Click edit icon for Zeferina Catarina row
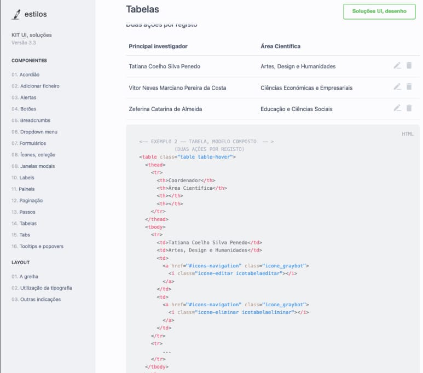Viewport: 423px width, 373px height. point(397,108)
